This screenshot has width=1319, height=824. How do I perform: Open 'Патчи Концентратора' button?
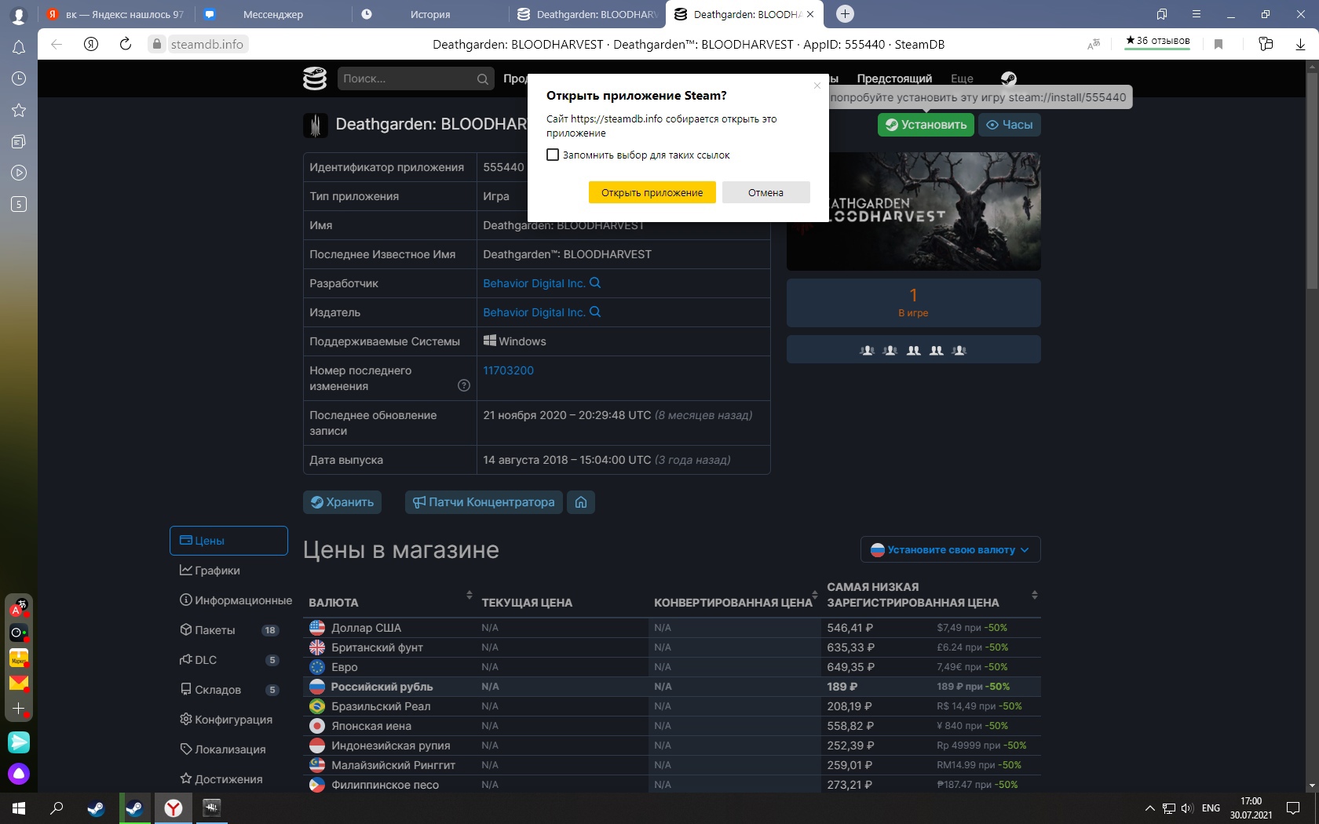click(484, 502)
